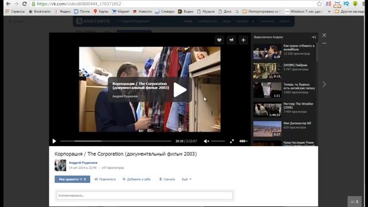The height and width of the screenshot is (207, 368).
Task: Open the 480 quality dropdown
Action: 243,141
